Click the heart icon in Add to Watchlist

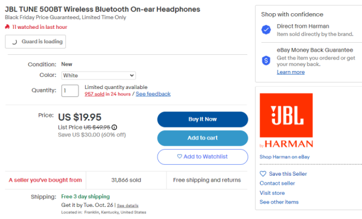(179, 156)
